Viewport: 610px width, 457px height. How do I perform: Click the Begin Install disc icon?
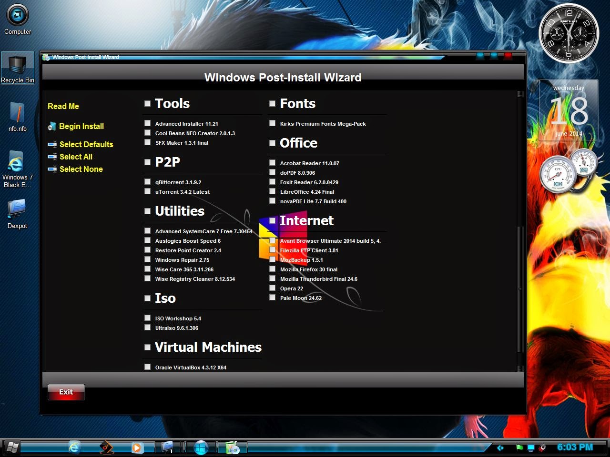52,126
